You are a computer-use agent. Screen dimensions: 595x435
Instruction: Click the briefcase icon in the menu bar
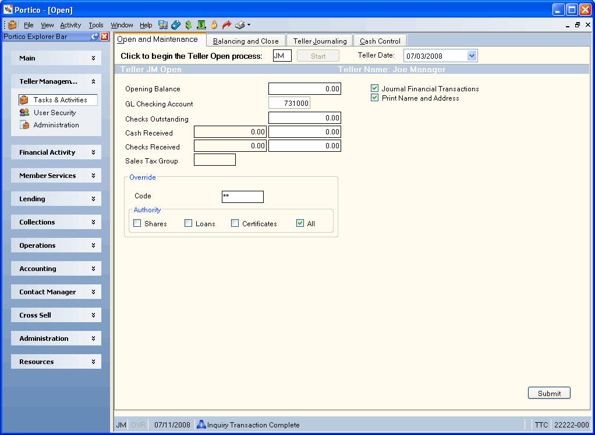click(x=12, y=25)
